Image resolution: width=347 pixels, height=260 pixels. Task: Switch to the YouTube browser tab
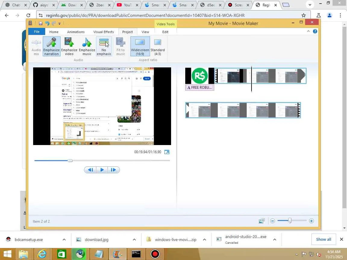(127, 5)
